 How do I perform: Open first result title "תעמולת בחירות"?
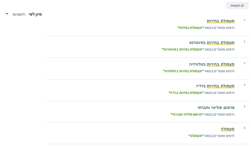pos(220,21)
